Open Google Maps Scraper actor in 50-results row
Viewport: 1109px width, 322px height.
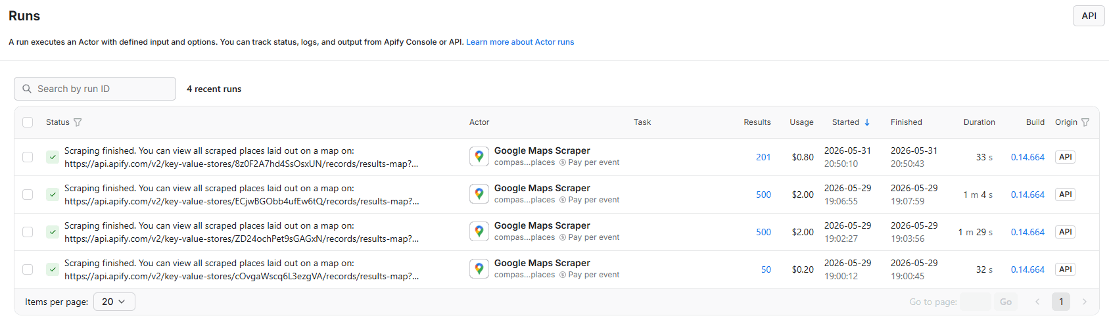(x=542, y=263)
